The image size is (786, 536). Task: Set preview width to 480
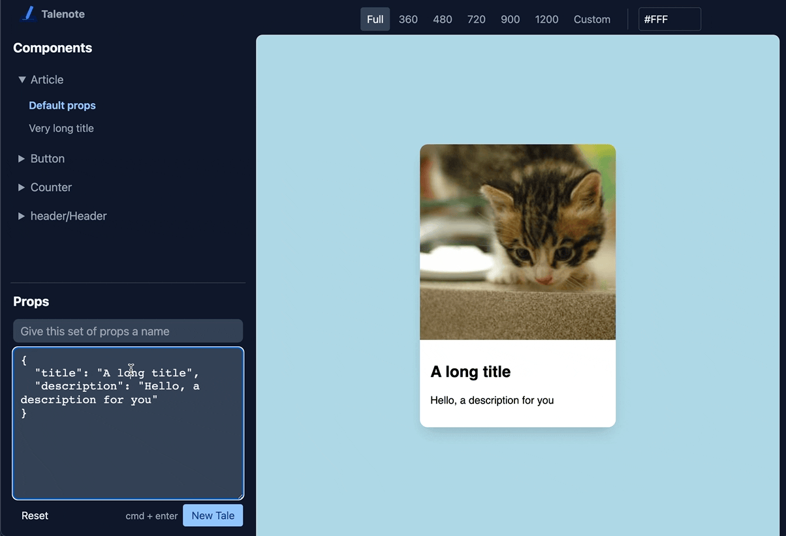[x=443, y=20]
